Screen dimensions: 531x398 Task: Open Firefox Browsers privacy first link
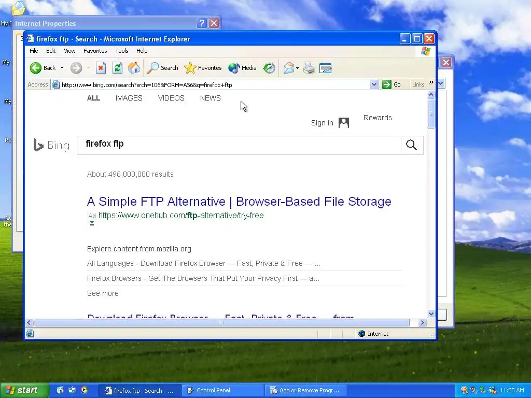pyautogui.click(x=203, y=278)
